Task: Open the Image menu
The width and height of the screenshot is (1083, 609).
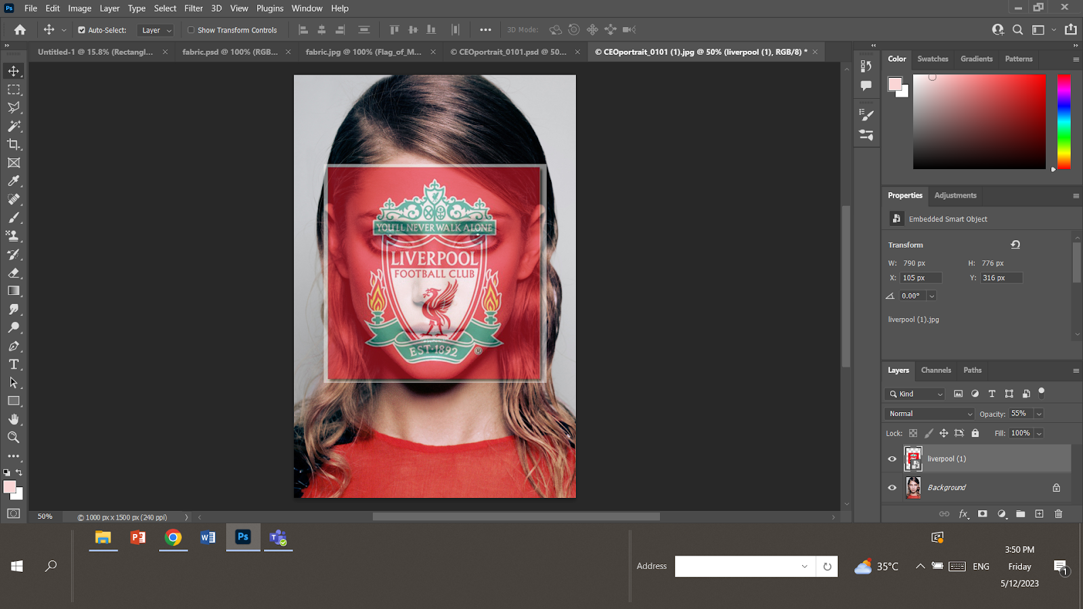Action: 80,8
